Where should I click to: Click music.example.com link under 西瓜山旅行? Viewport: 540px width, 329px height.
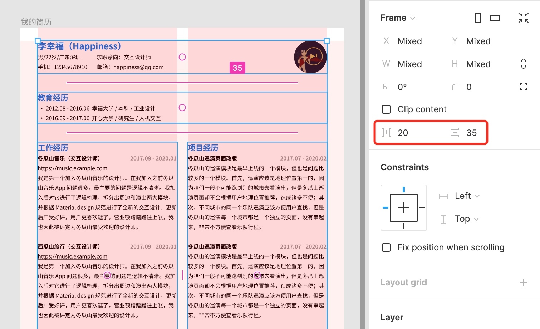point(73,256)
